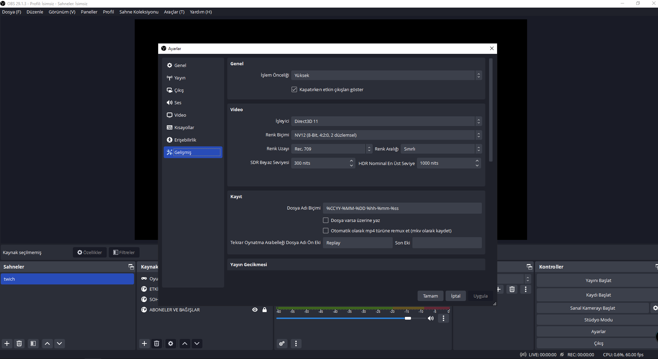This screenshot has width=658, height=359.
Task: Add a new scene with plus icon
Action: click(7, 343)
